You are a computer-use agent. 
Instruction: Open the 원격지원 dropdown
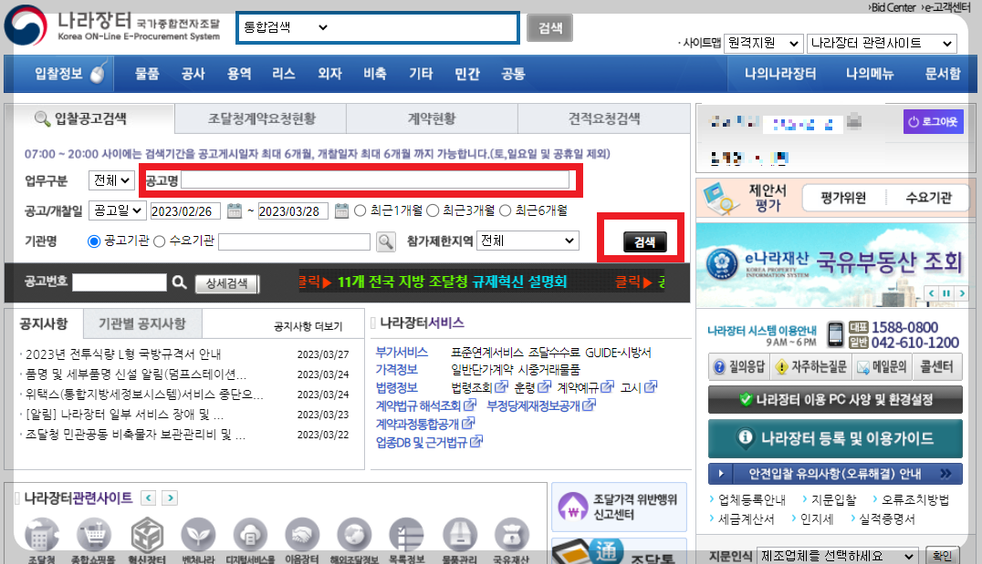tap(764, 43)
